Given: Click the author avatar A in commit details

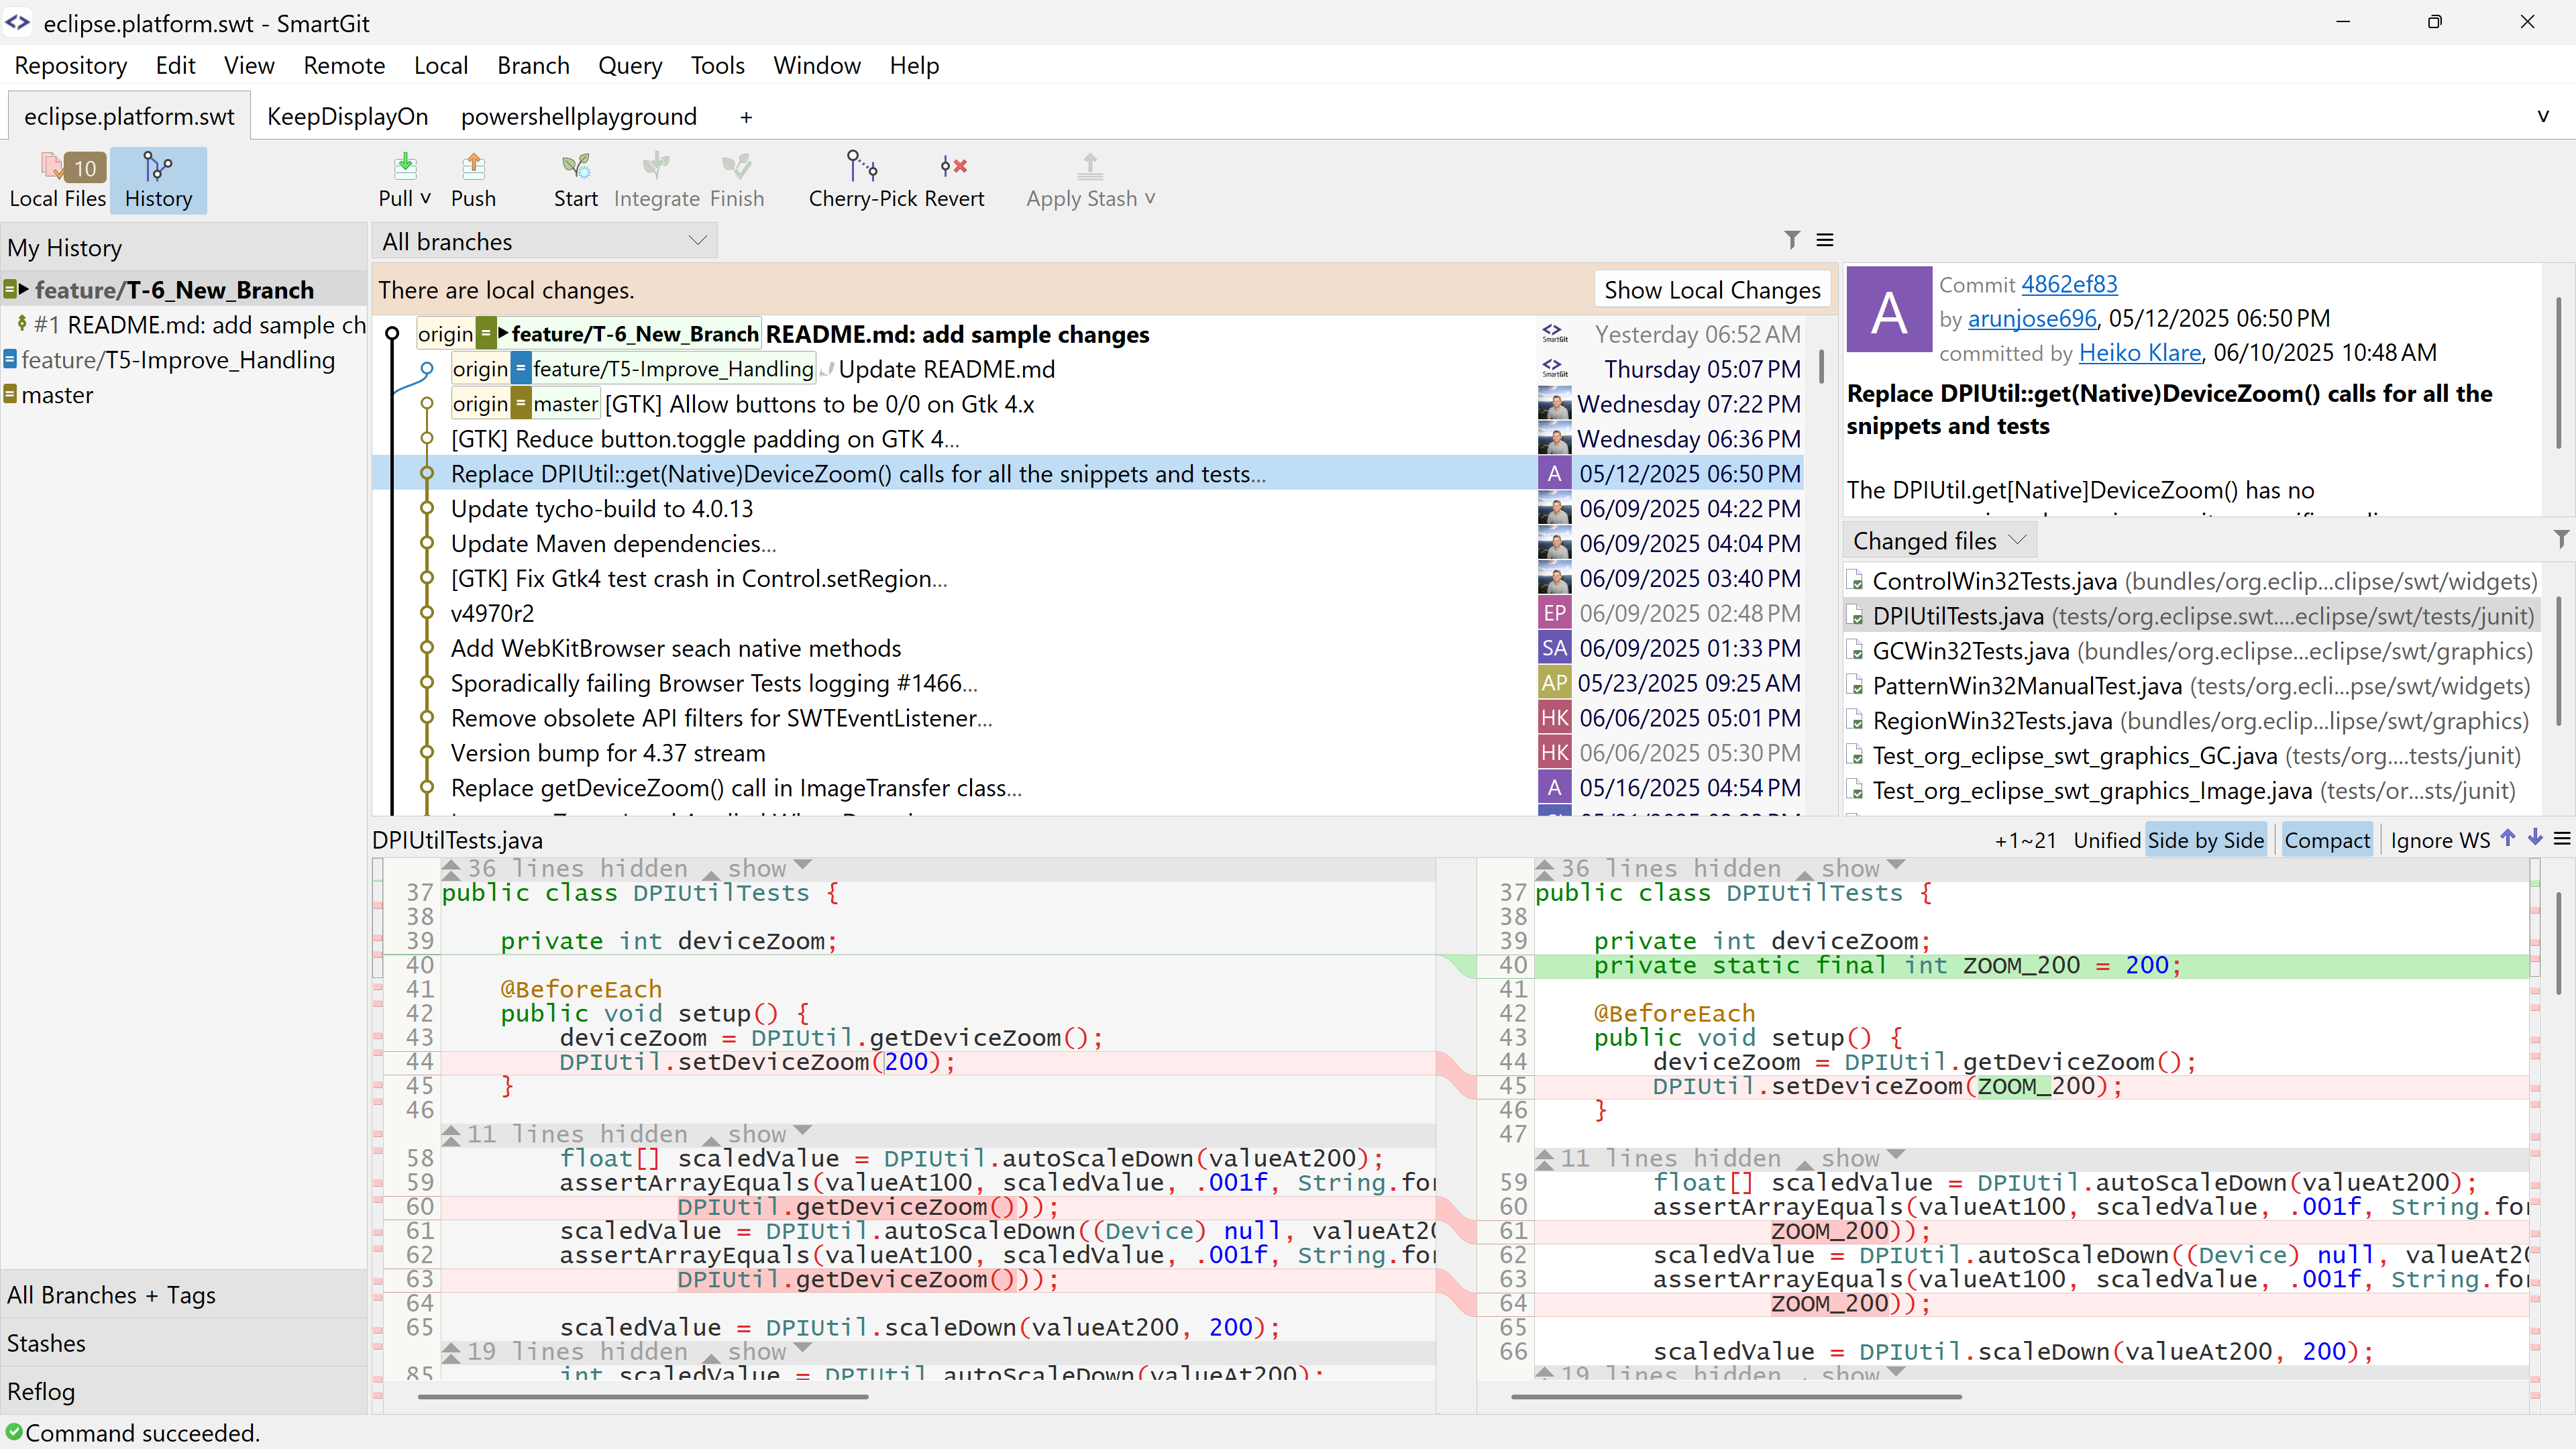Looking at the screenshot, I should click(x=1888, y=310).
